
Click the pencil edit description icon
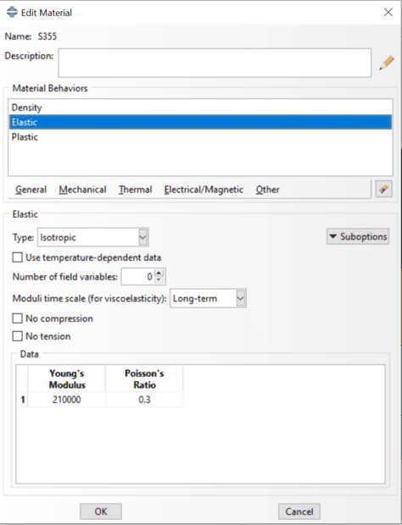click(387, 63)
